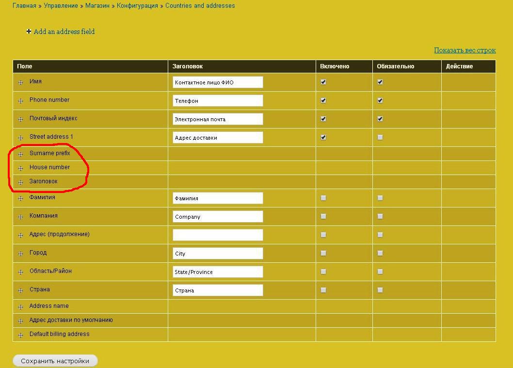Click the Телефон title input field
The height and width of the screenshot is (368, 513).
pos(218,101)
